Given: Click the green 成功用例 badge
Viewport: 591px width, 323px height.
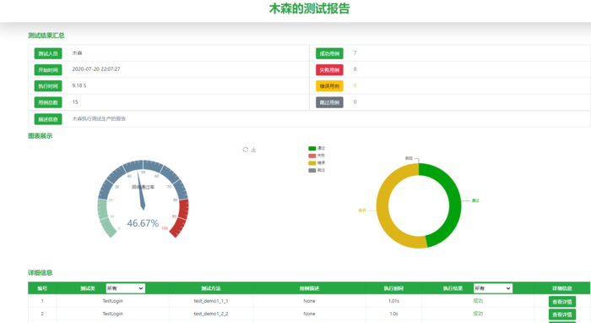Looking at the screenshot, I should pos(329,53).
